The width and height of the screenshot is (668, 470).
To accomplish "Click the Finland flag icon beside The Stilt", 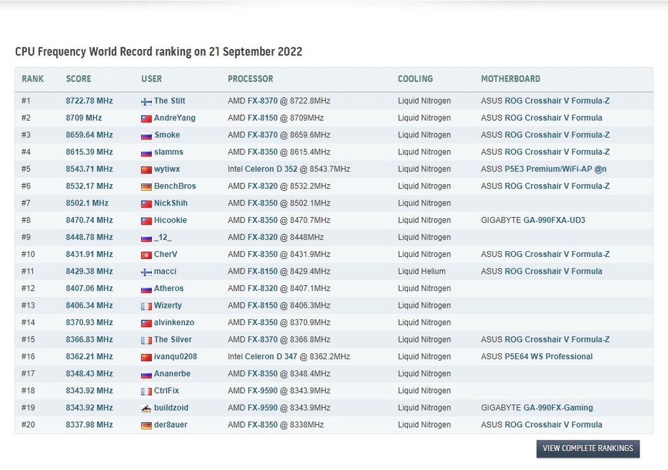I will [x=146, y=101].
